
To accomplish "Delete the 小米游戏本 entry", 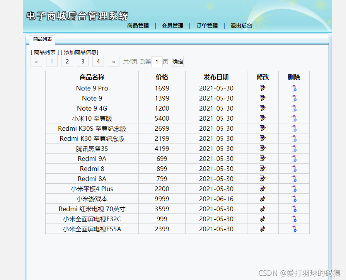I will pyautogui.click(x=294, y=198).
